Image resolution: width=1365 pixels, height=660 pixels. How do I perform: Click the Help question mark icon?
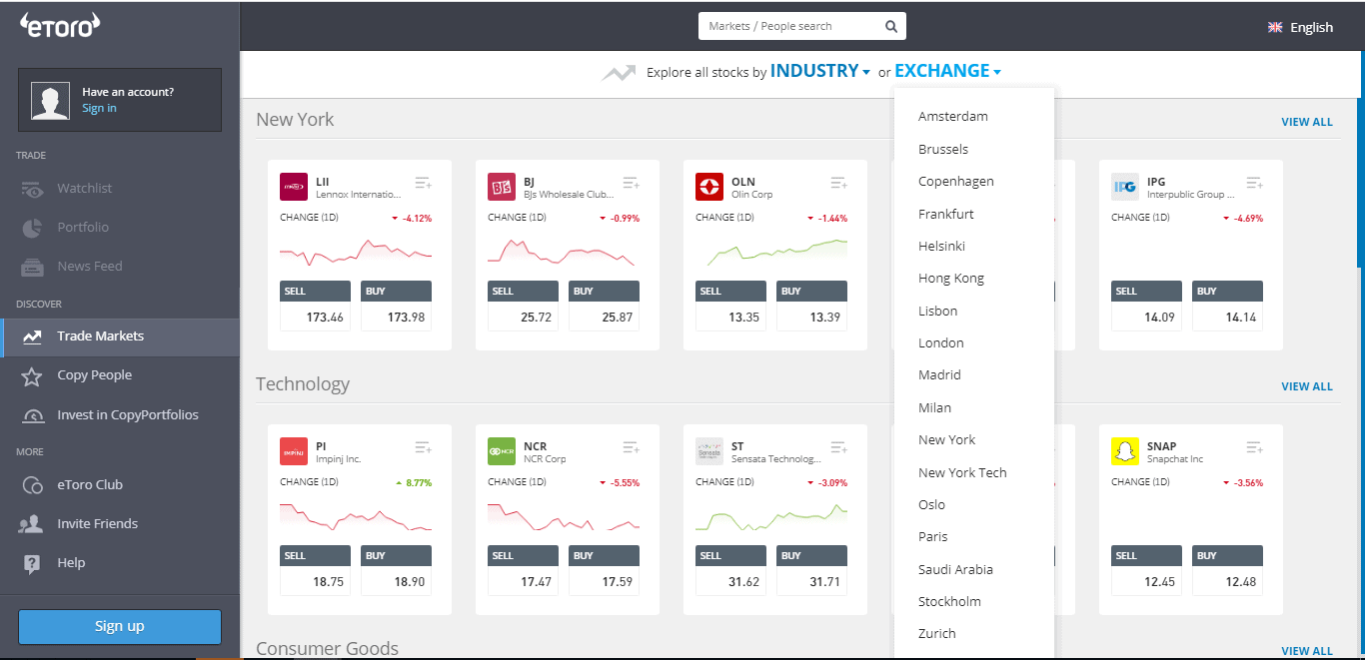[x=32, y=563]
